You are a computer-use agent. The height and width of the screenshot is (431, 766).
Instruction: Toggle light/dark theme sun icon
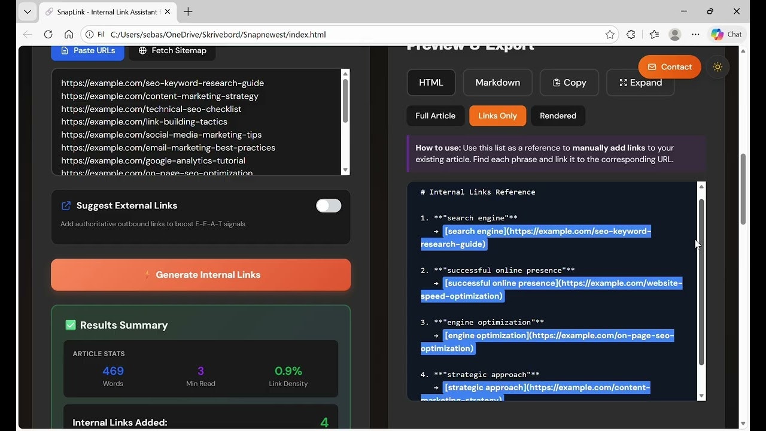[x=718, y=67]
